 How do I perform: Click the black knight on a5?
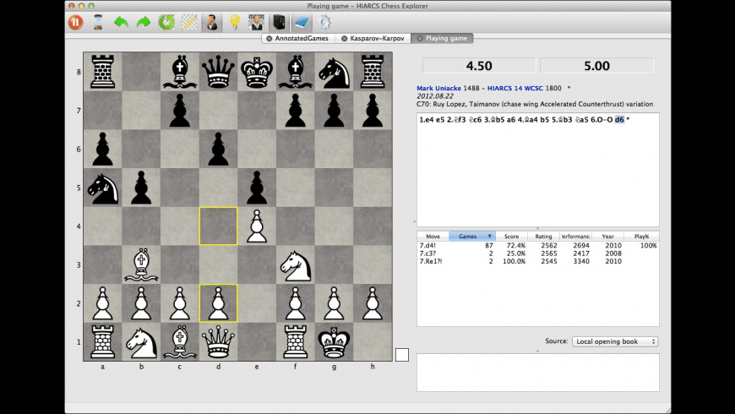point(103,188)
